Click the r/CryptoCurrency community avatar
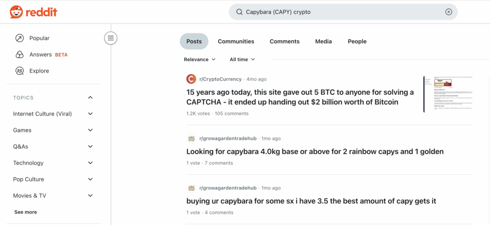 pyautogui.click(x=191, y=79)
